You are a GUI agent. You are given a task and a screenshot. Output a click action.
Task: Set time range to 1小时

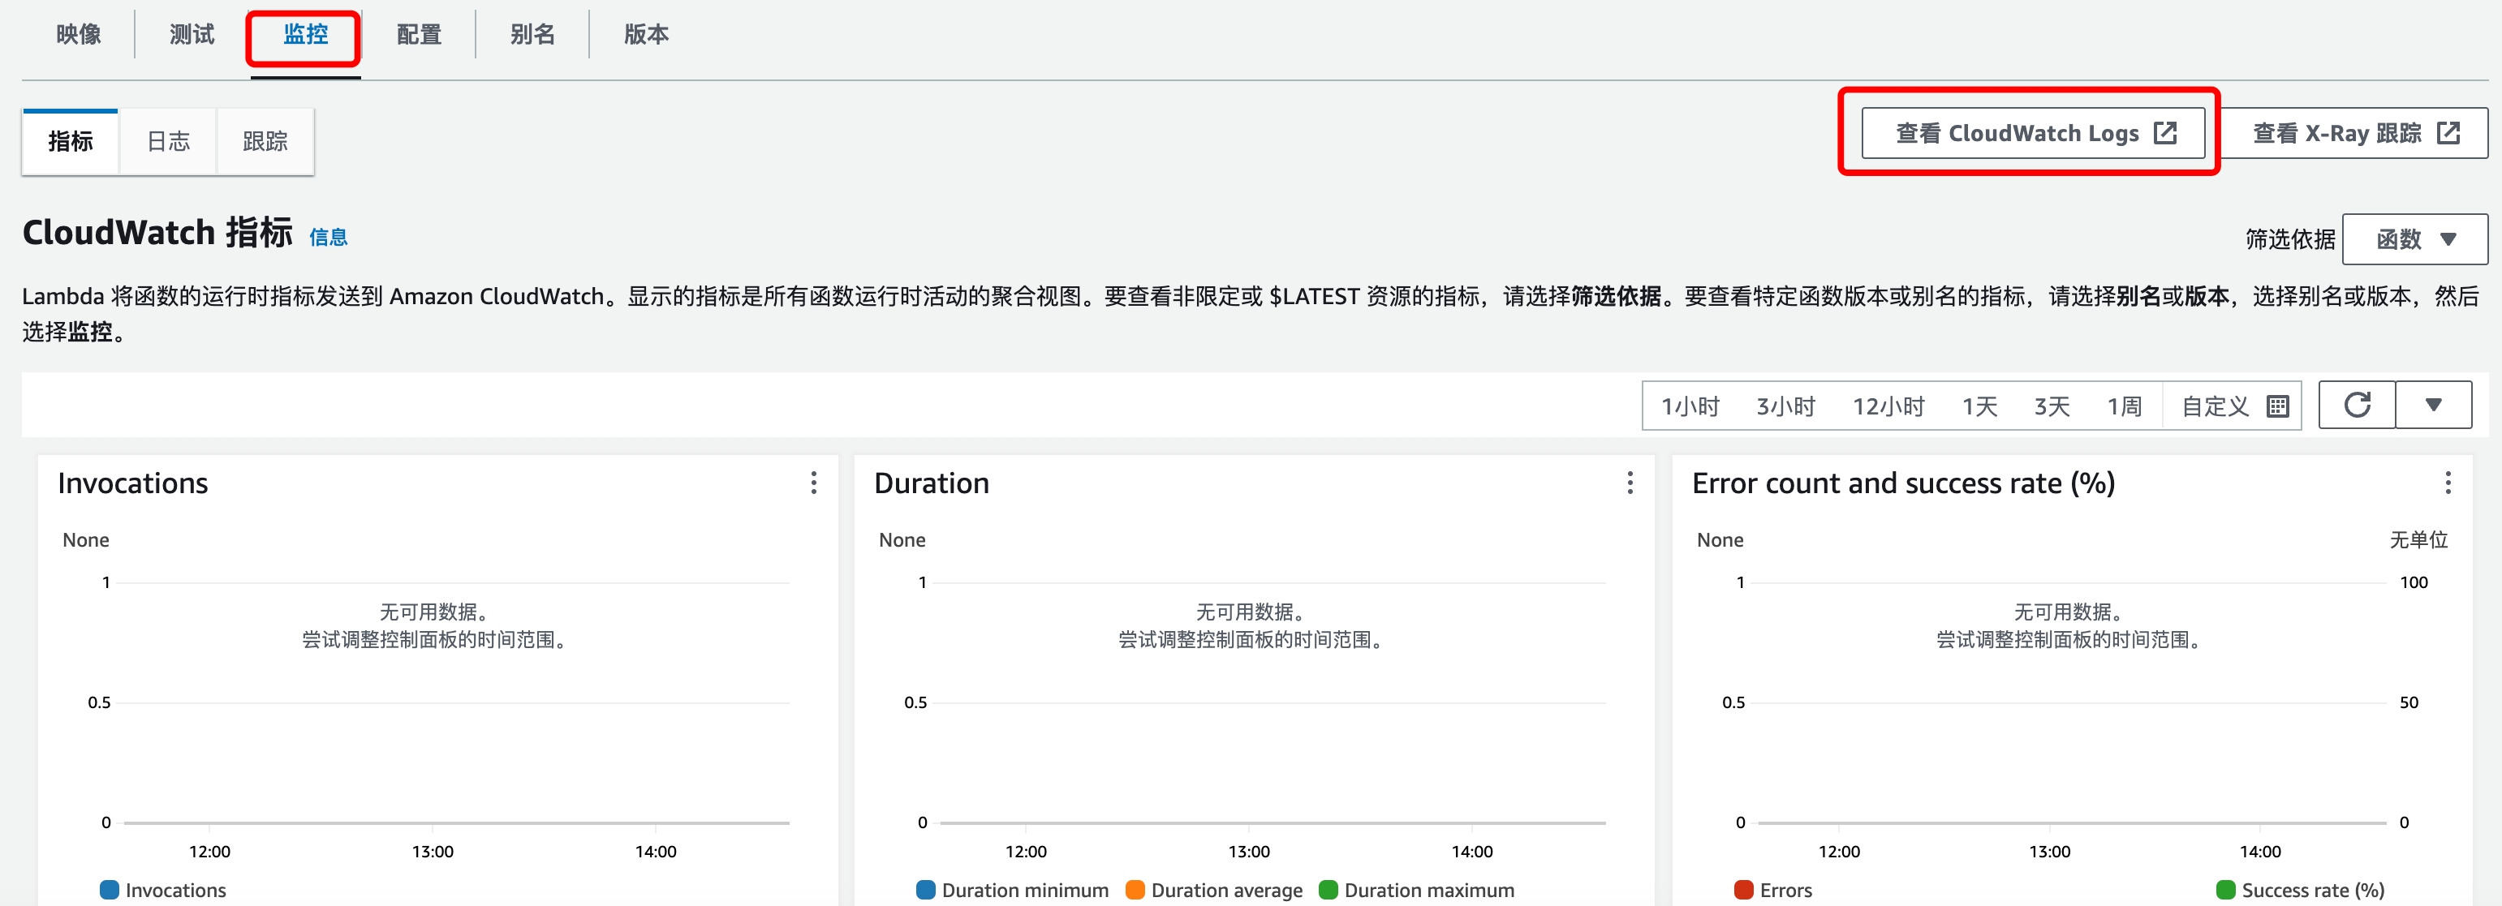tap(1690, 406)
